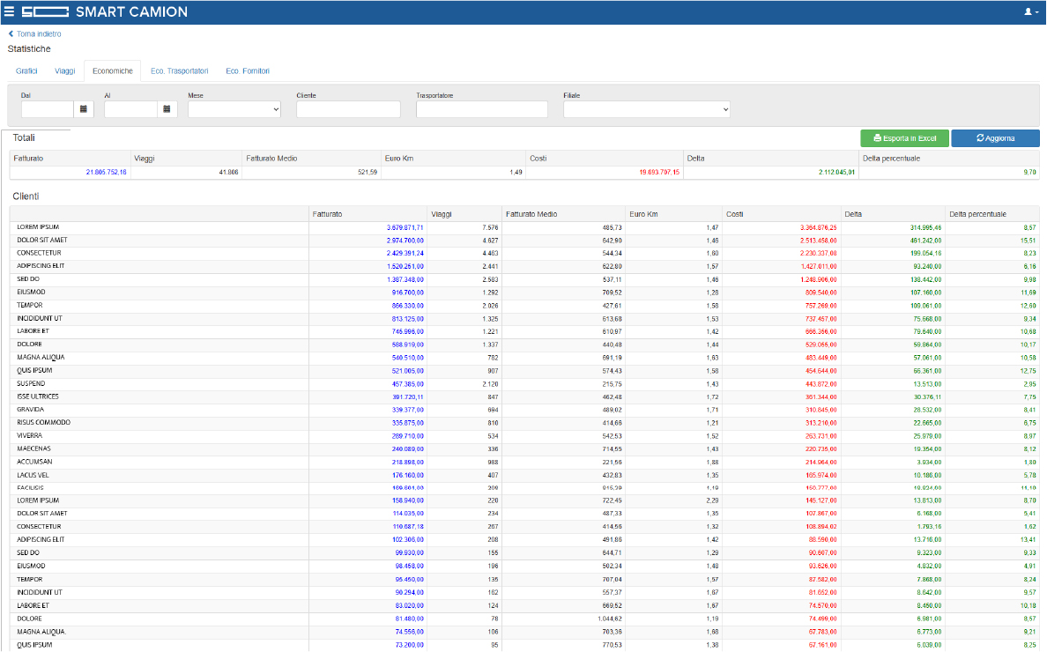
Task: Open the Al date calendar icon
Action: [167, 108]
